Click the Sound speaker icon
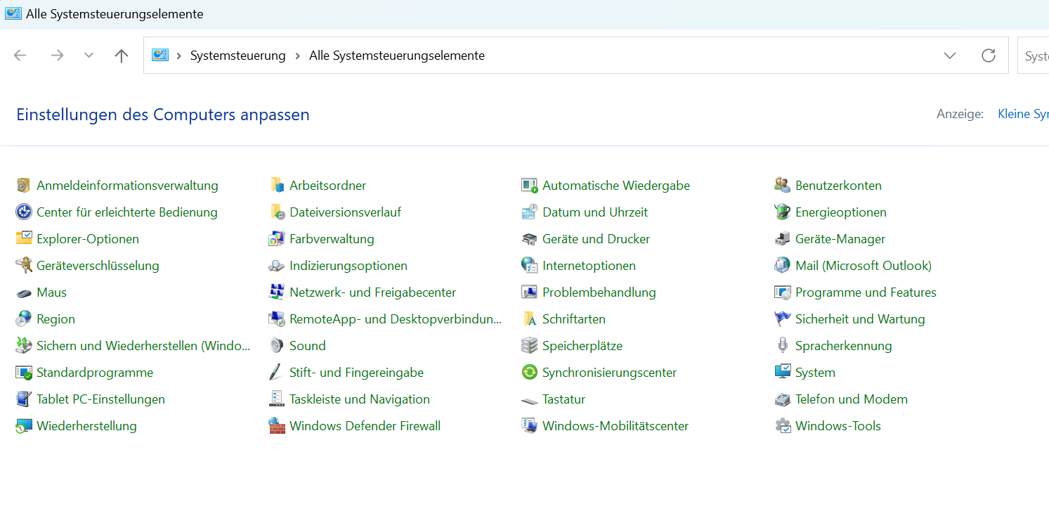Screen dimensions: 1049x509 277,346
